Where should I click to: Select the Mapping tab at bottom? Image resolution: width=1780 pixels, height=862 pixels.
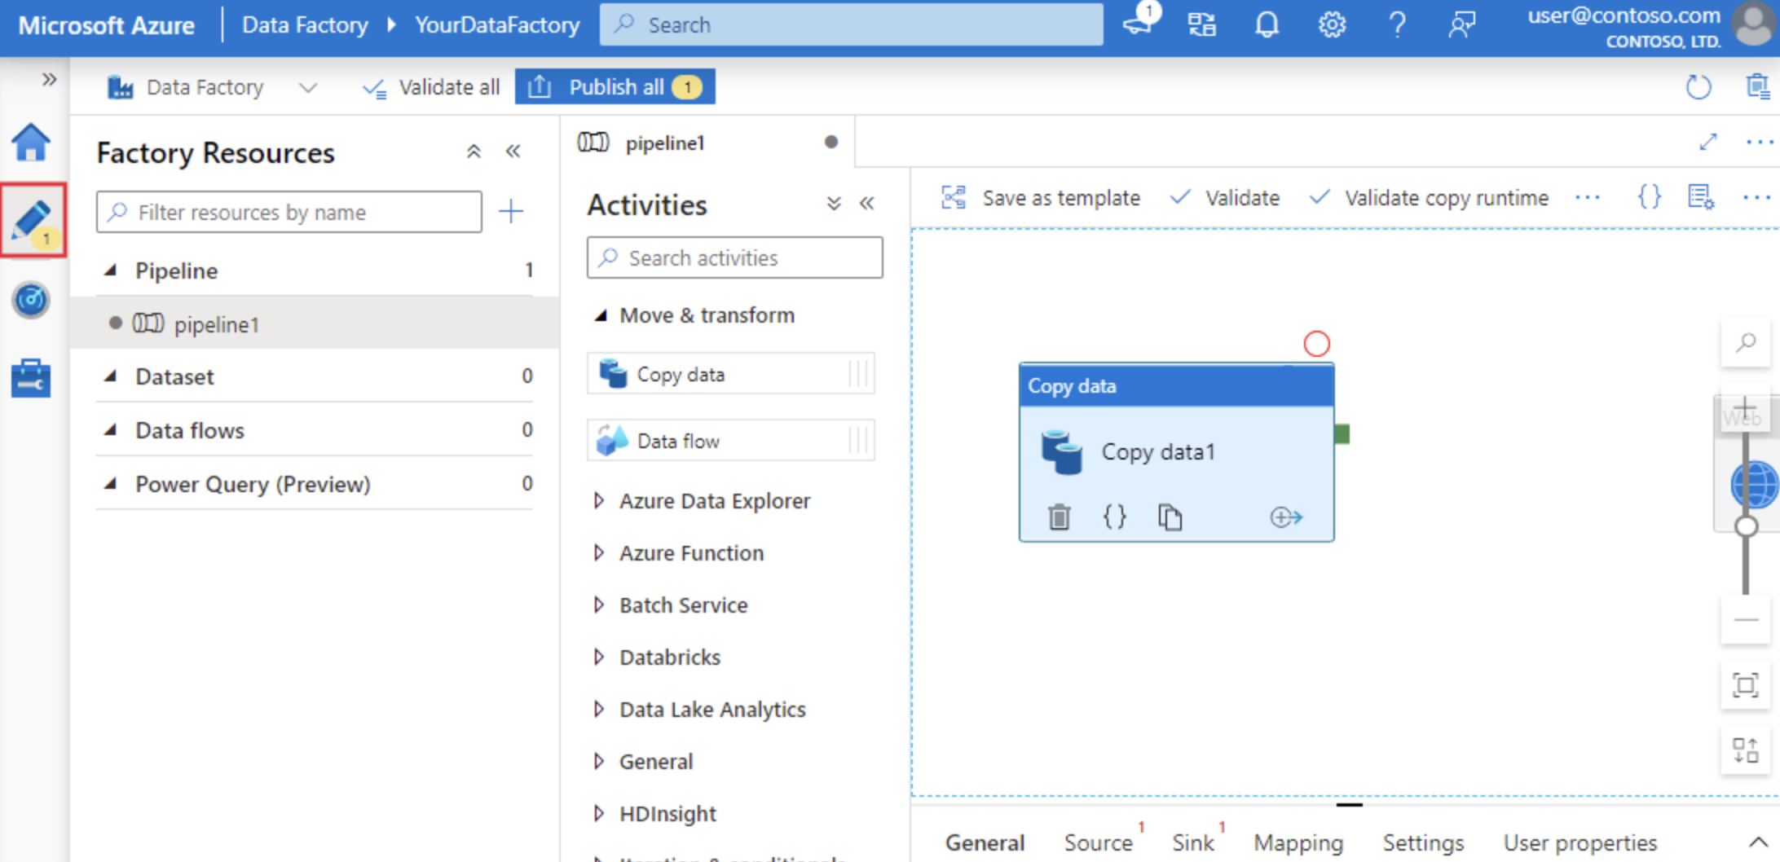(x=1298, y=842)
